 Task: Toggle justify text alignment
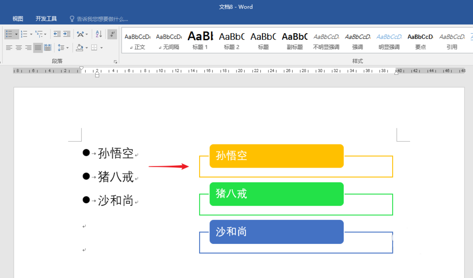coord(38,47)
